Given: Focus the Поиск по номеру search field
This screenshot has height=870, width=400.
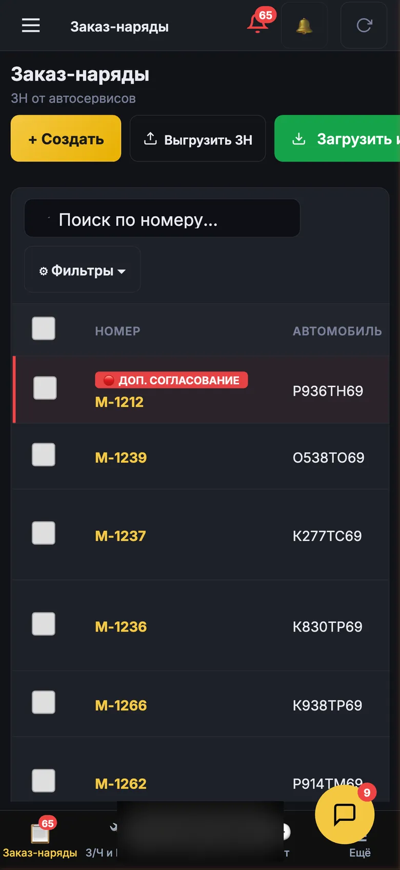Looking at the screenshot, I should click(162, 219).
